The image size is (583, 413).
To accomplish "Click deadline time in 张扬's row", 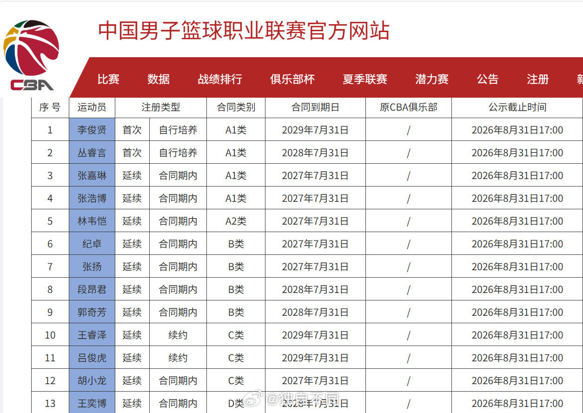I will click(x=517, y=266).
